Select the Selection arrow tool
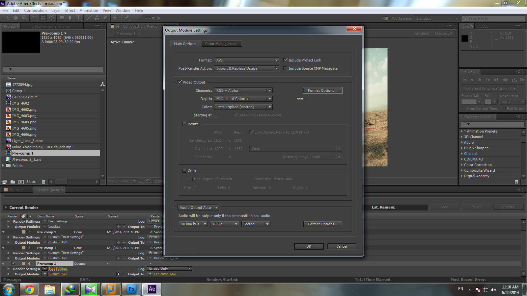The height and width of the screenshot is (296, 527). pyautogui.click(x=8, y=18)
